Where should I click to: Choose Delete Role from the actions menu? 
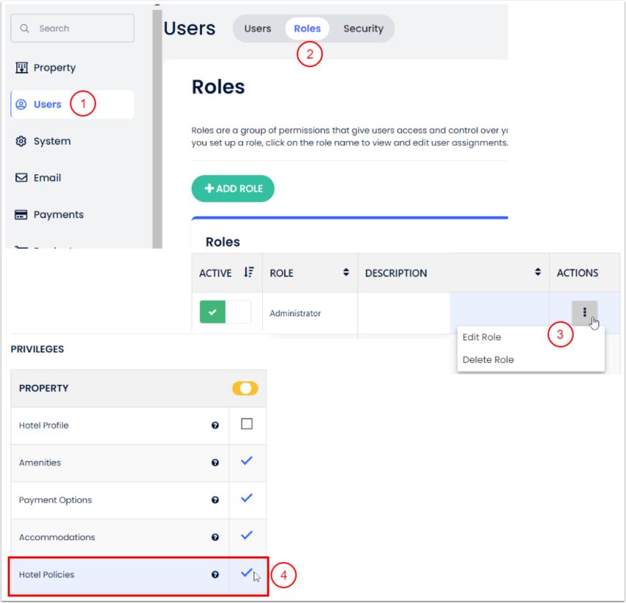tap(488, 359)
